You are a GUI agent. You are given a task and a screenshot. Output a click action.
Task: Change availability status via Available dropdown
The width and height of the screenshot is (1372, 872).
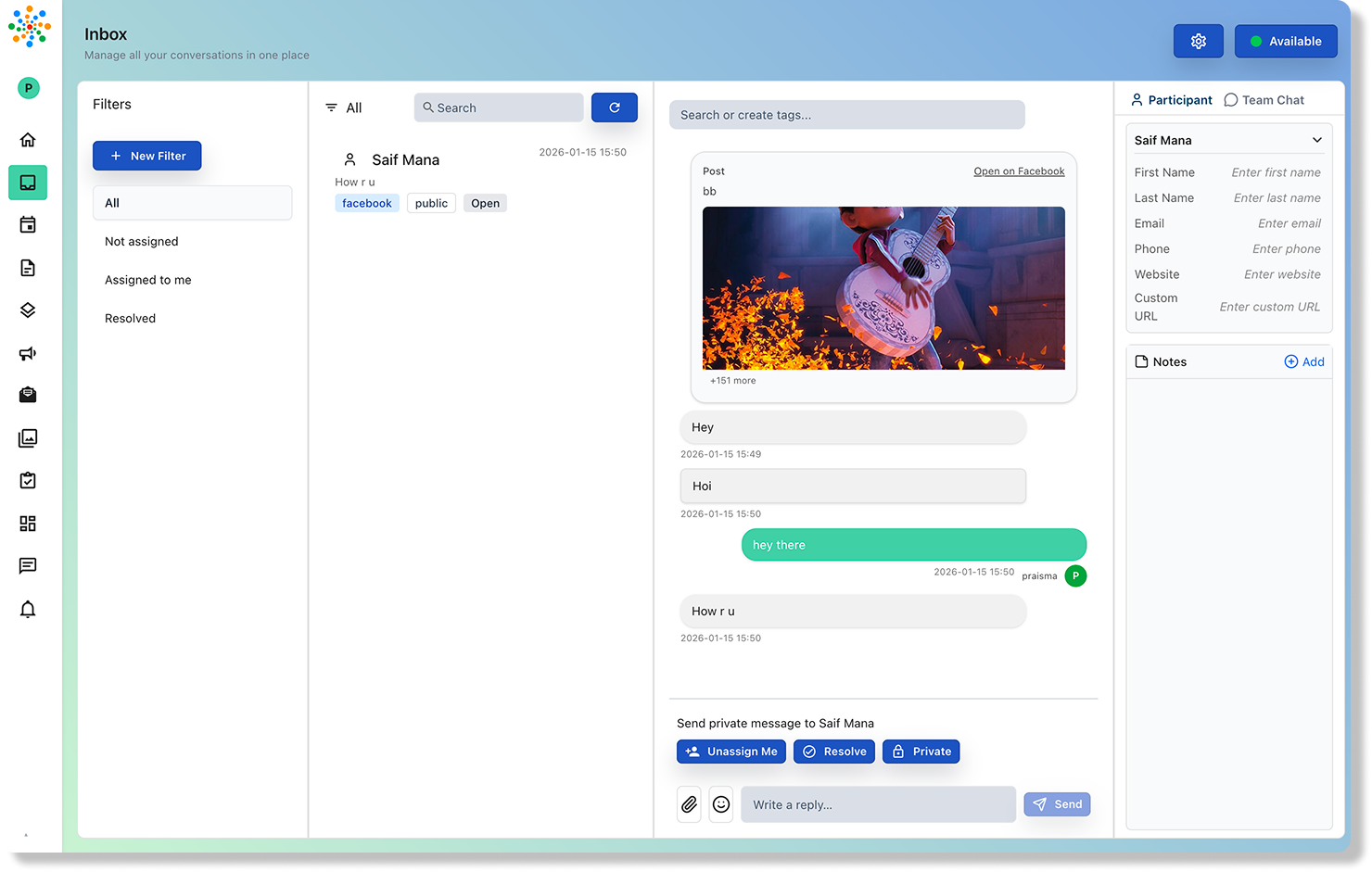click(x=1286, y=41)
